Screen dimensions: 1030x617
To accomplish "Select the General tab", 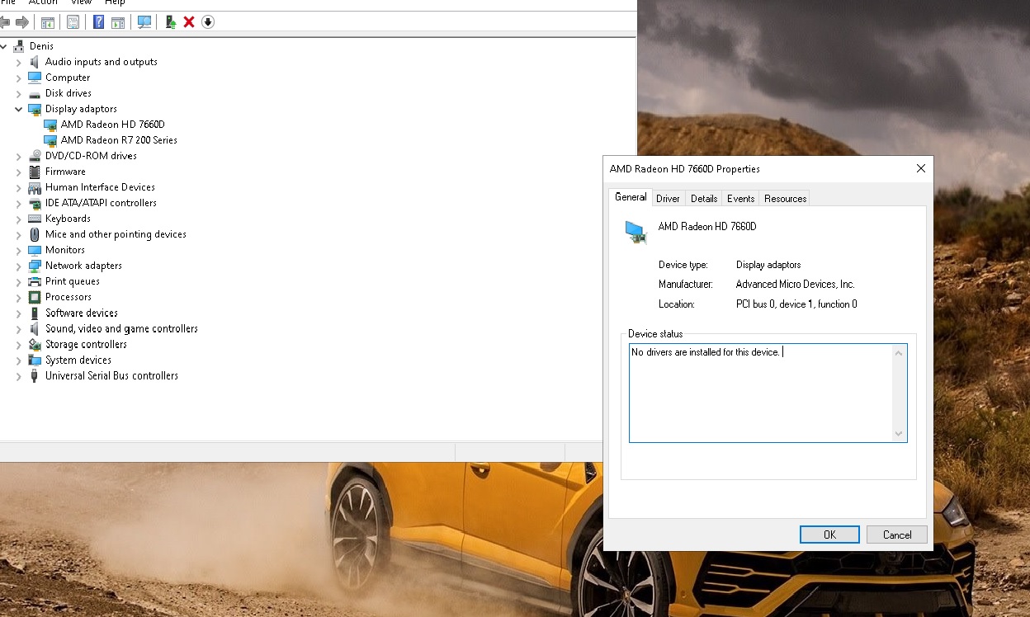I will 631,197.
